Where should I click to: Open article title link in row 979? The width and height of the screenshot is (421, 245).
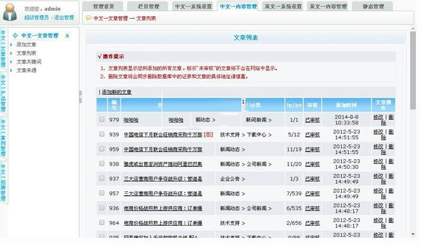click(x=131, y=120)
